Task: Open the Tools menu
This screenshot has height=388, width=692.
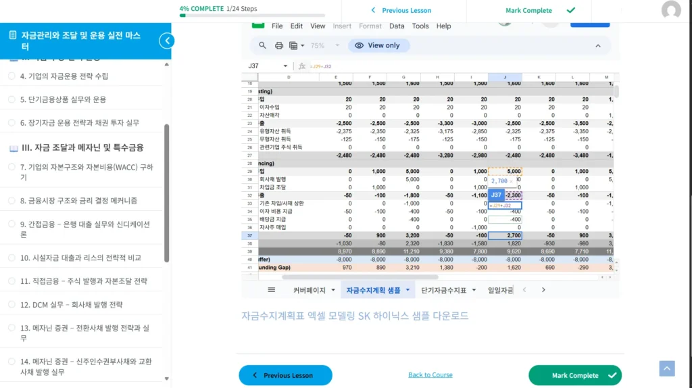Action: point(420,26)
